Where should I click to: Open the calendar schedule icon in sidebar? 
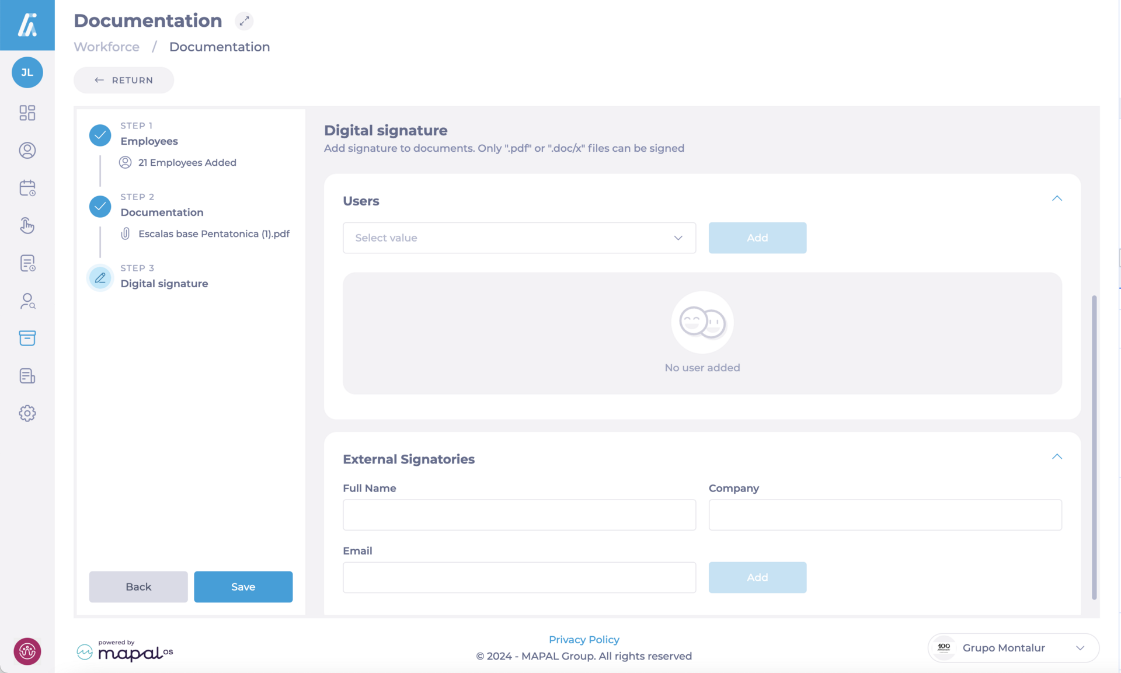[27, 188]
